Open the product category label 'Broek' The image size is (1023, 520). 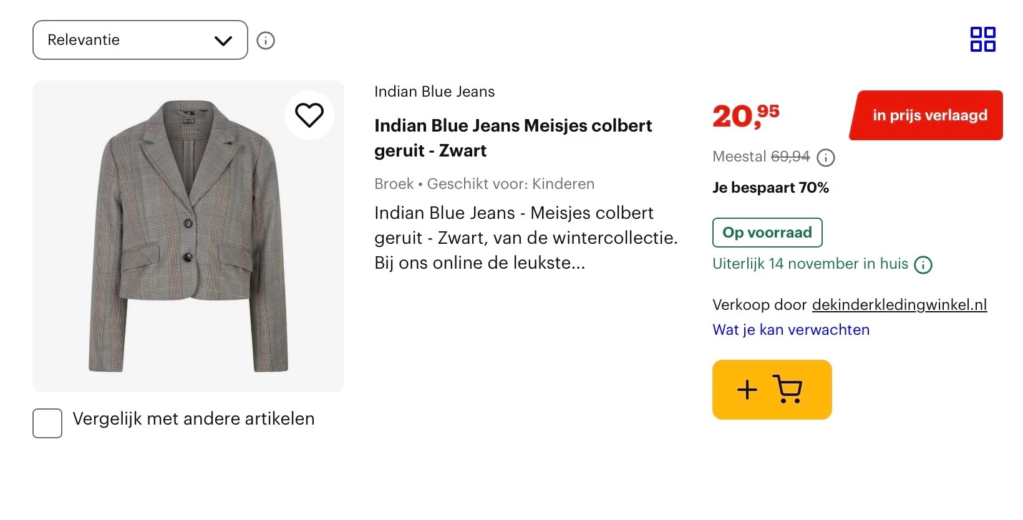393,184
